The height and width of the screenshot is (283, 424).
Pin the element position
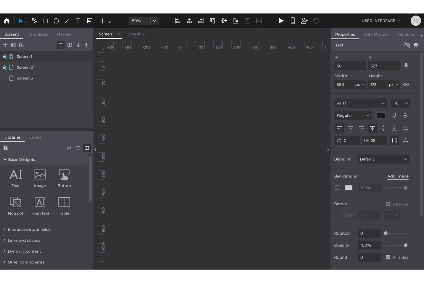pos(406,66)
